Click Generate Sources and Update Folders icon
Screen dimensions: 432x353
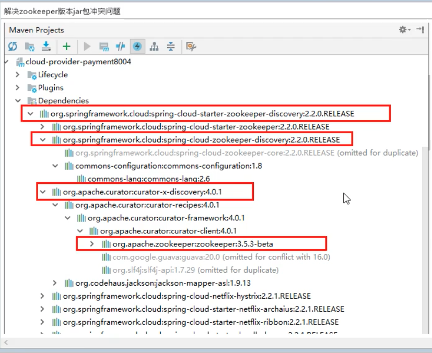point(29,46)
